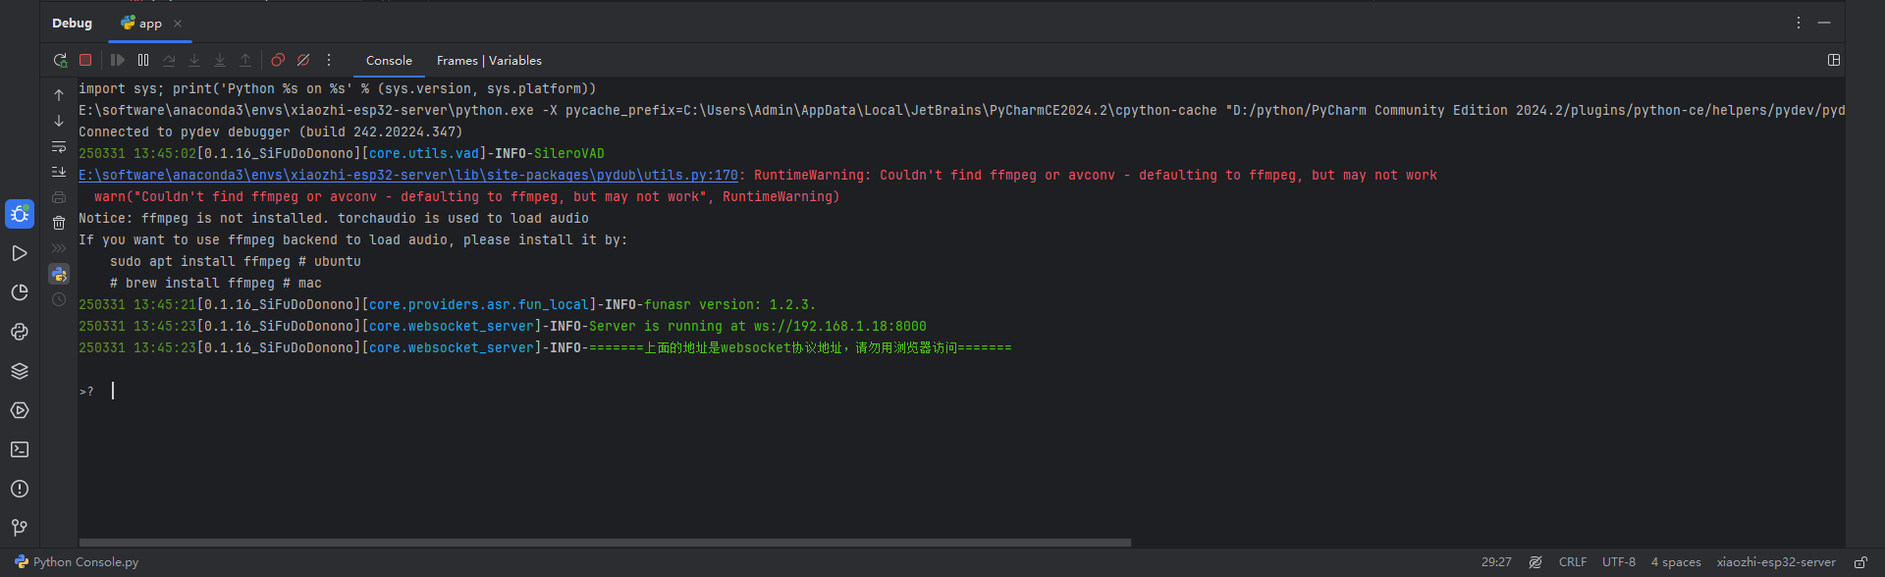Open the CRLF line separator dropdown
The image size is (1885, 577).
(1572, 562)
